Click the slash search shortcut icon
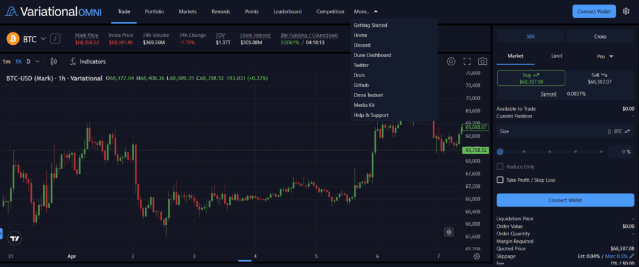This screenshot has height=267, width=639. click(55, 39)
